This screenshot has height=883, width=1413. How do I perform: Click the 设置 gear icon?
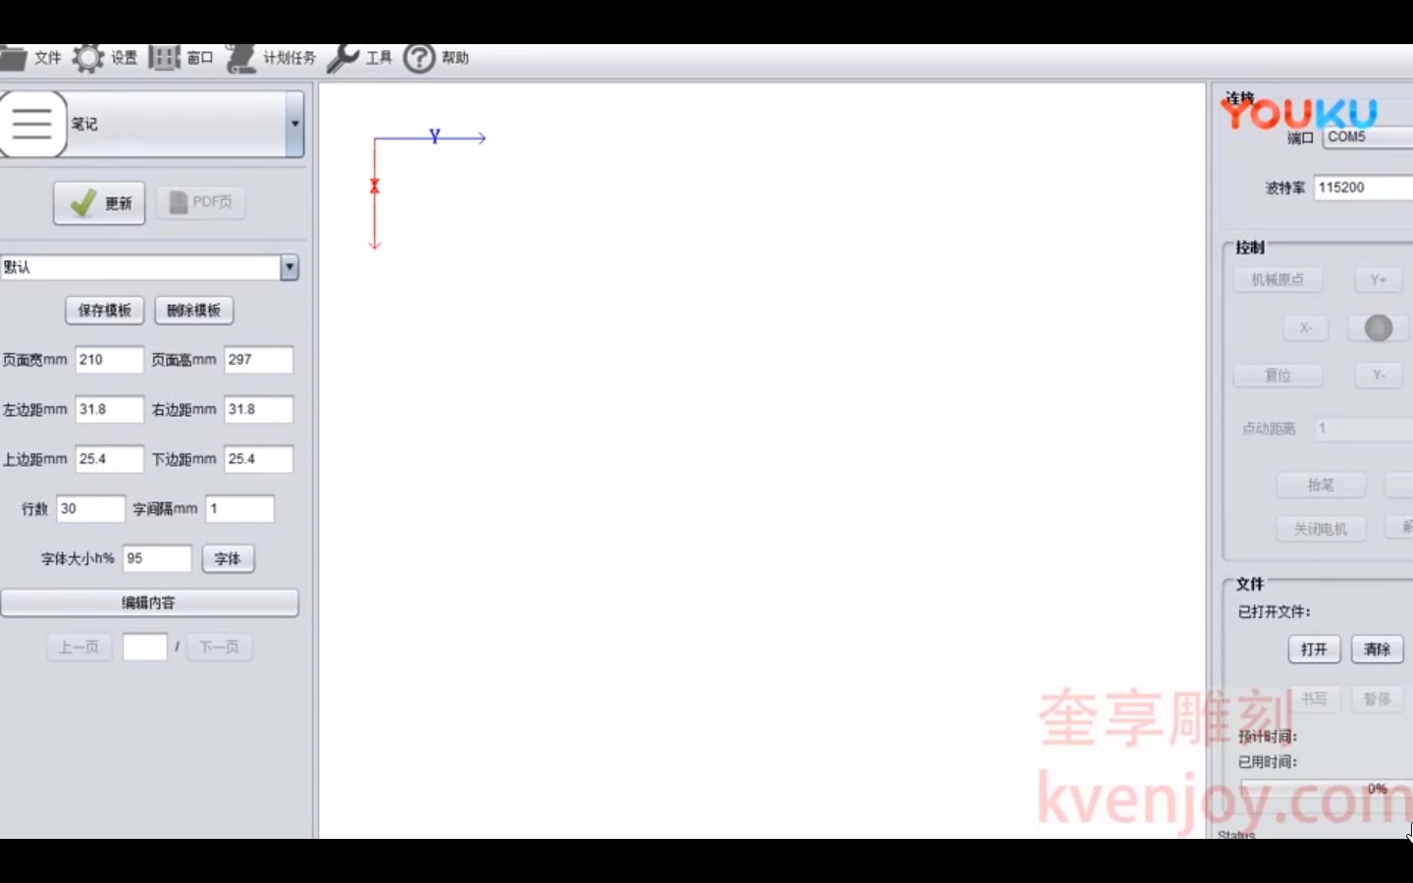tap(88, 58)
